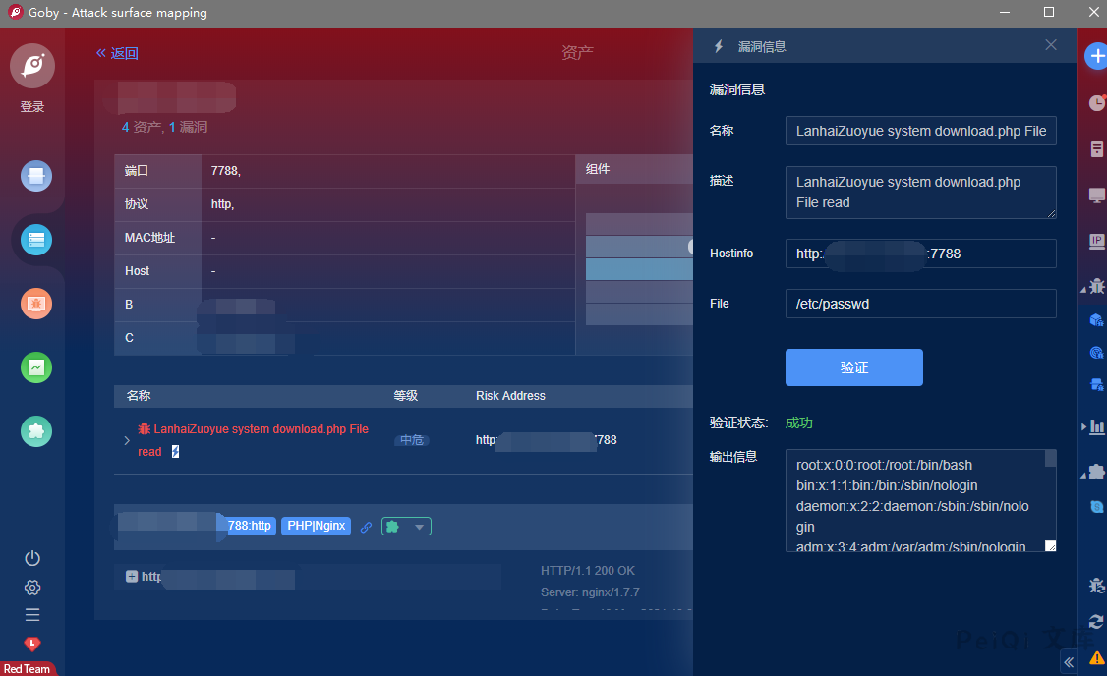
Task: Open the assets list icon in sidebar
Action: pos(36,240)
